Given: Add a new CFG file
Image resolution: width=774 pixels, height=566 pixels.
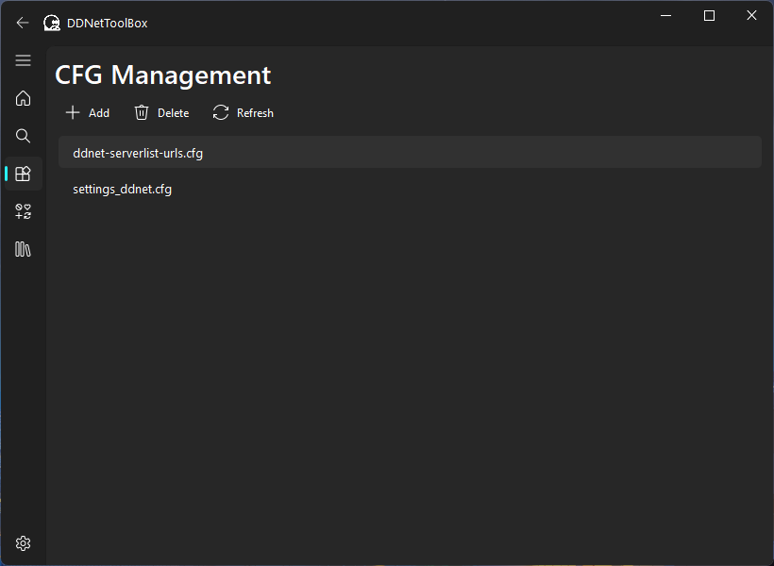Looking at the screenshot, I should coord(88,113).
